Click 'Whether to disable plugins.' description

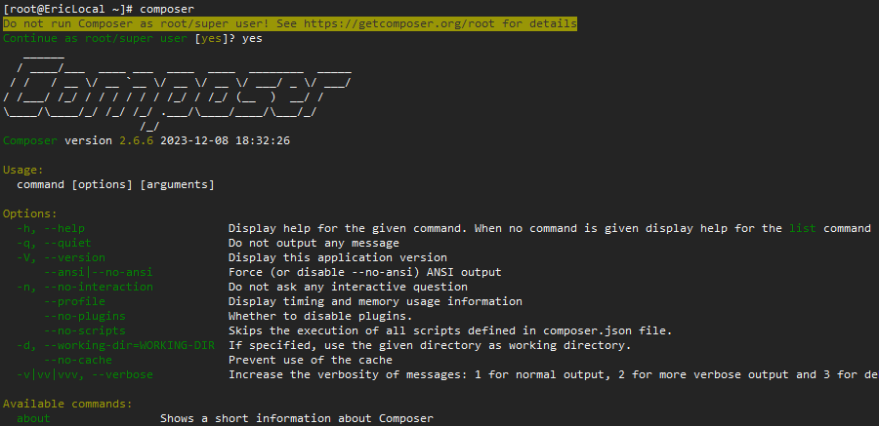(x=320, y=316)
